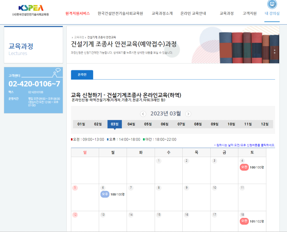287x232 pixels.
Task: Click 101/102명 count on March 18
Action: pos(257,221)
